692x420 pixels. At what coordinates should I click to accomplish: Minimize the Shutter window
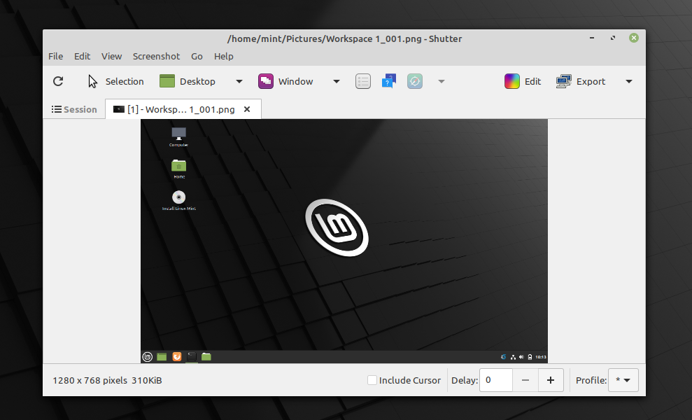coord(592,38)
